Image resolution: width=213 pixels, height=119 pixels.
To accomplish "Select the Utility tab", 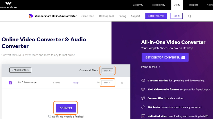I will (x=177, y=5).
